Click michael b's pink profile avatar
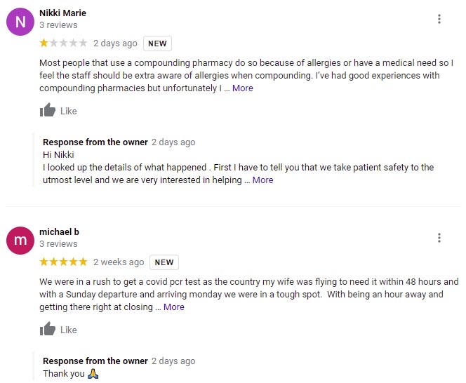Image resolution: width=466 pixels, height=383 pixels. point(20,240)
